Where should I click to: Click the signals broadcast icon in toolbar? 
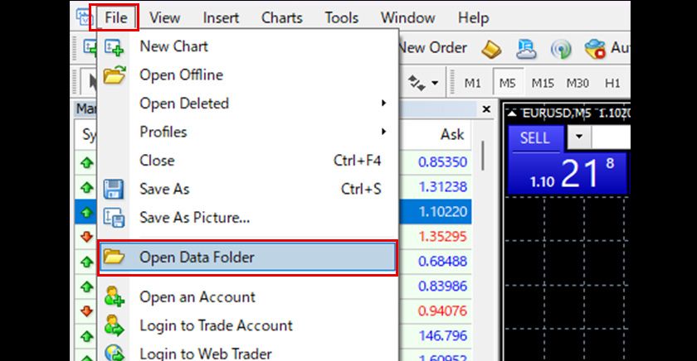click(562, 48)
